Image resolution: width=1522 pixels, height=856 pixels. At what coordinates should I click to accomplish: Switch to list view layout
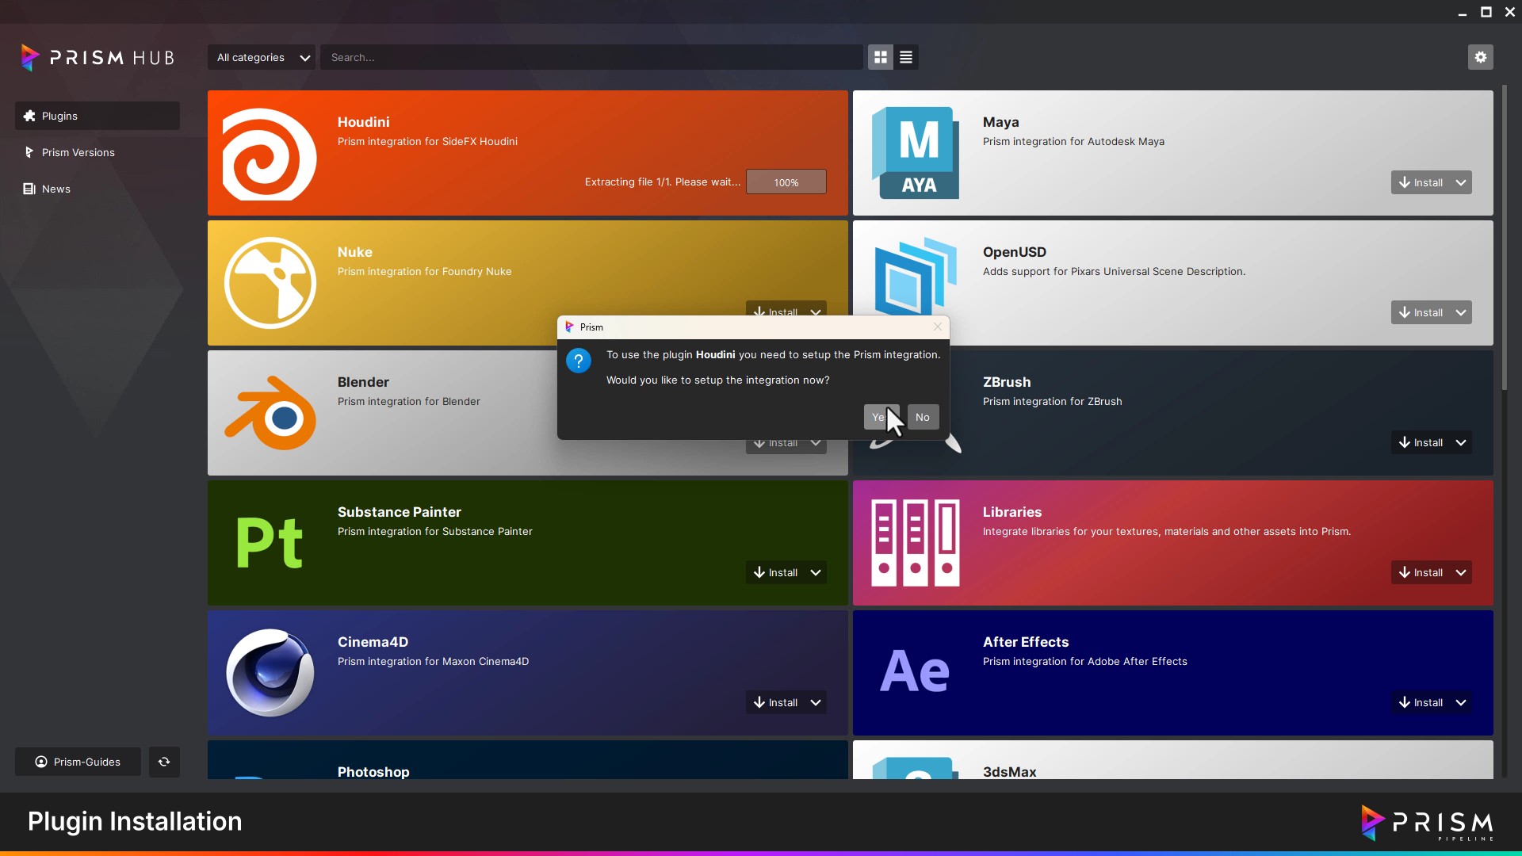tap(906, 57)
